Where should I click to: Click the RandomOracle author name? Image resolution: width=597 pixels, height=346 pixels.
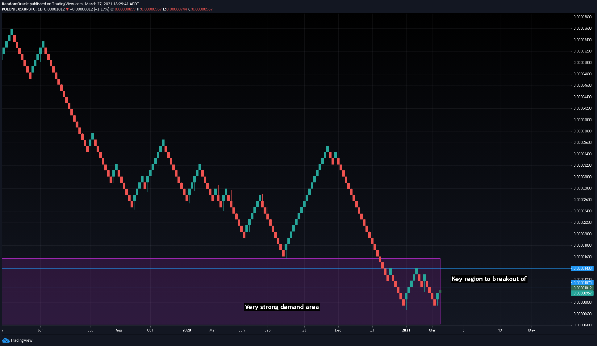[15, 4]
